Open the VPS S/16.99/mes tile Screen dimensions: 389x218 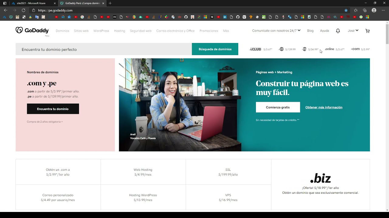pyautogui.click(x=228, y=197)
